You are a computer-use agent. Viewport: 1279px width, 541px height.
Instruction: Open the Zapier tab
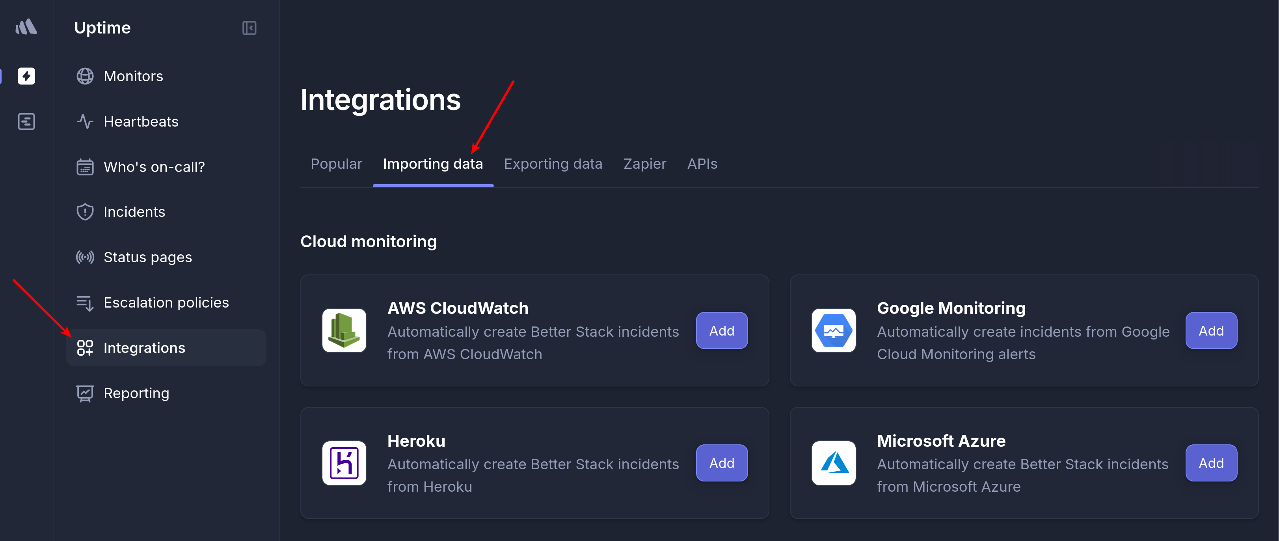[644, 163]
